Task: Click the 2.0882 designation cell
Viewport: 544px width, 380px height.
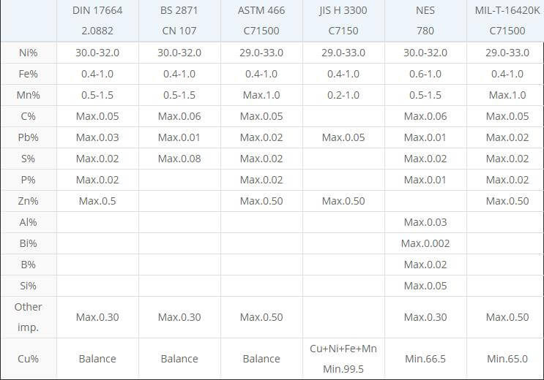Action: click(97, 31)
